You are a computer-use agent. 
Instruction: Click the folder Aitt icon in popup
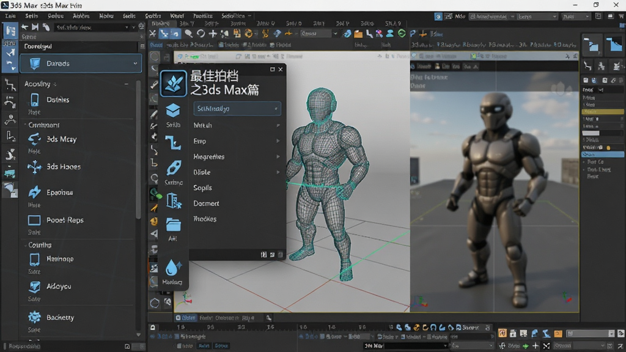[173, 225]
